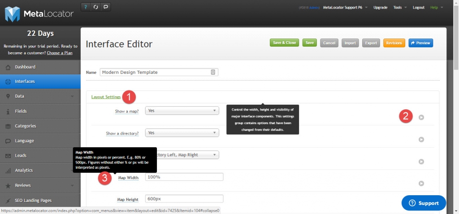Click the Map Height label
Screen dimensions: 459x214
128,200
